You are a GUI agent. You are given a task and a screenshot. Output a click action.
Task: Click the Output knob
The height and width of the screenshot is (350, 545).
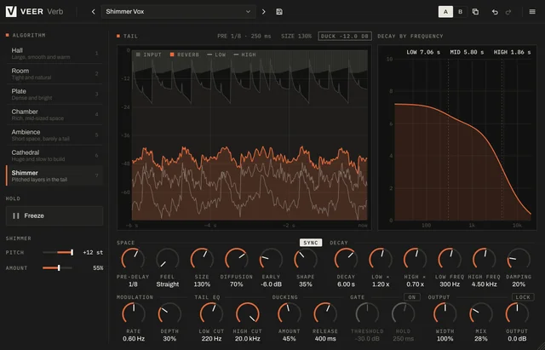coord(517,313)
